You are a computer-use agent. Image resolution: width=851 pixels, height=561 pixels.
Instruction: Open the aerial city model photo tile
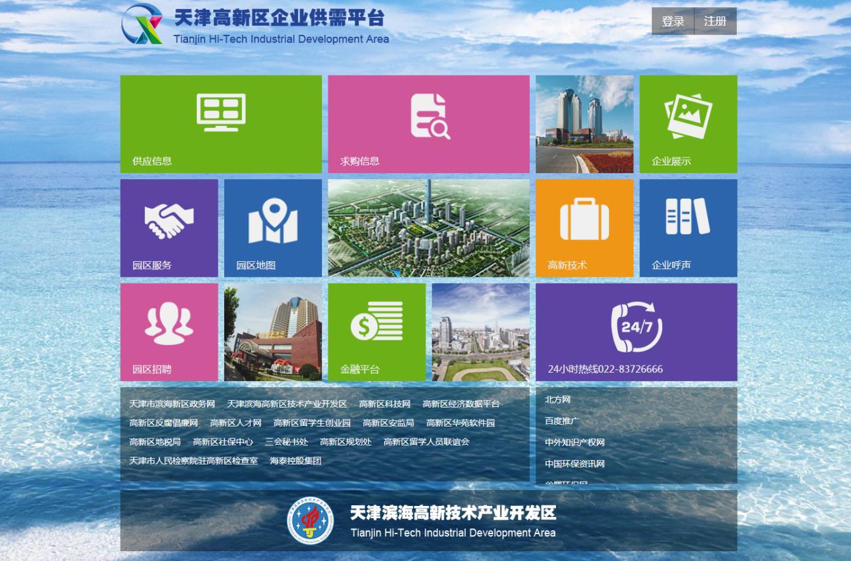(x=429, y=228)
